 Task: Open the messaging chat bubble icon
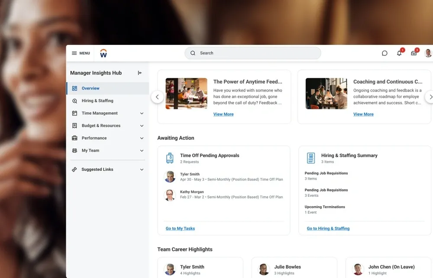385,53
